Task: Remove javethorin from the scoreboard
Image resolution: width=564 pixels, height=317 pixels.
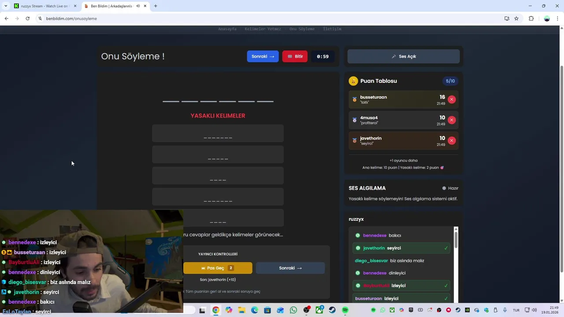Action: point(451,140)
